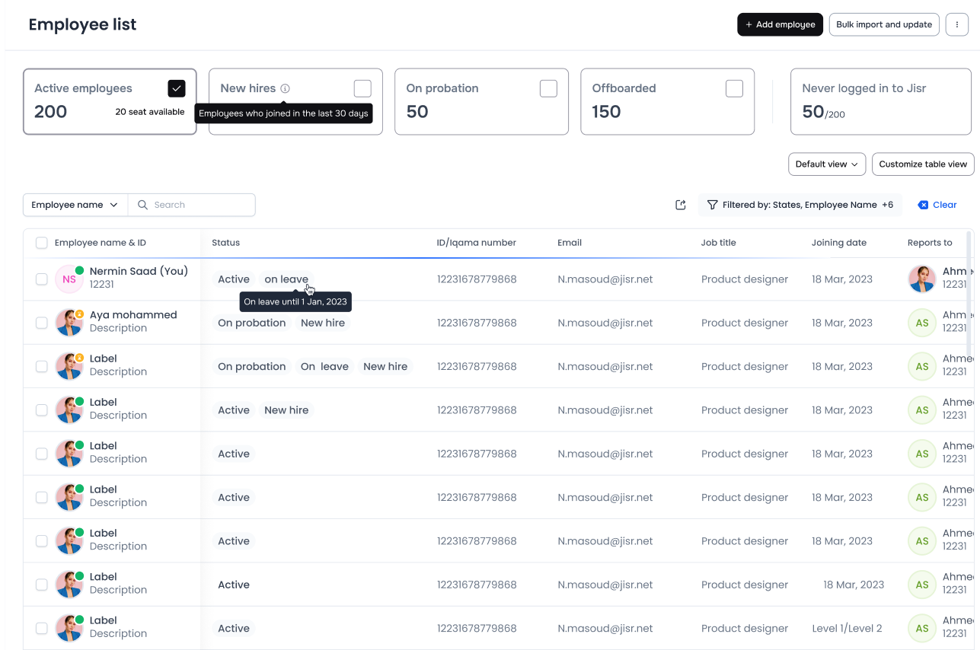
Task: Check the On probation card checkbox
Action: click(548, 88)
